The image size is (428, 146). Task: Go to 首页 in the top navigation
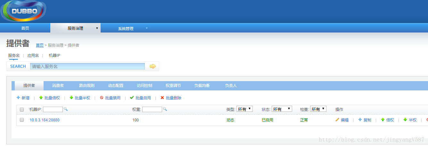pyautogui.click(x=25, y=28)
